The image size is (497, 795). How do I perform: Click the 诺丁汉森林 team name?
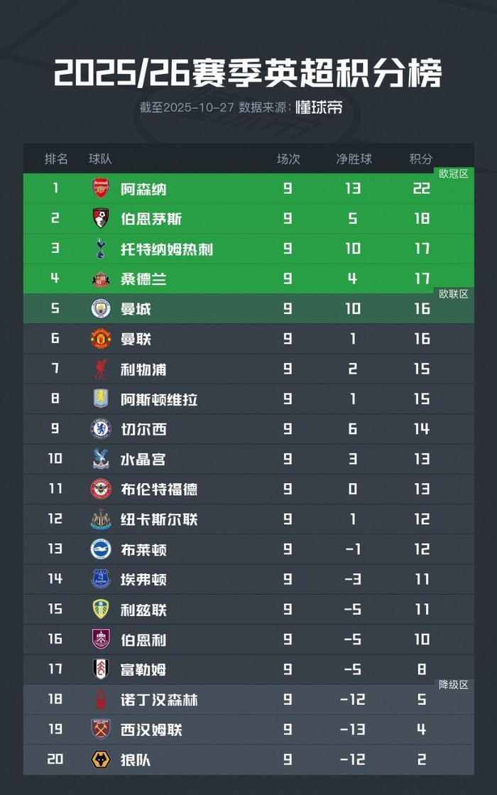tap(159, 700)
